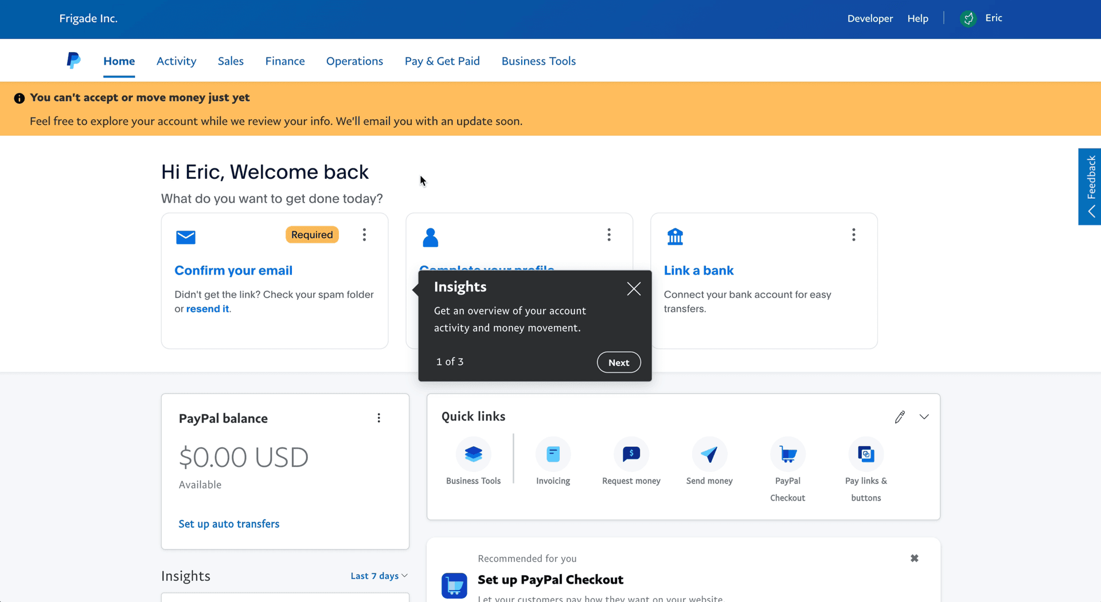1101x602 pixels.
Task: Click the Request money icon
Action: (631, 454)
